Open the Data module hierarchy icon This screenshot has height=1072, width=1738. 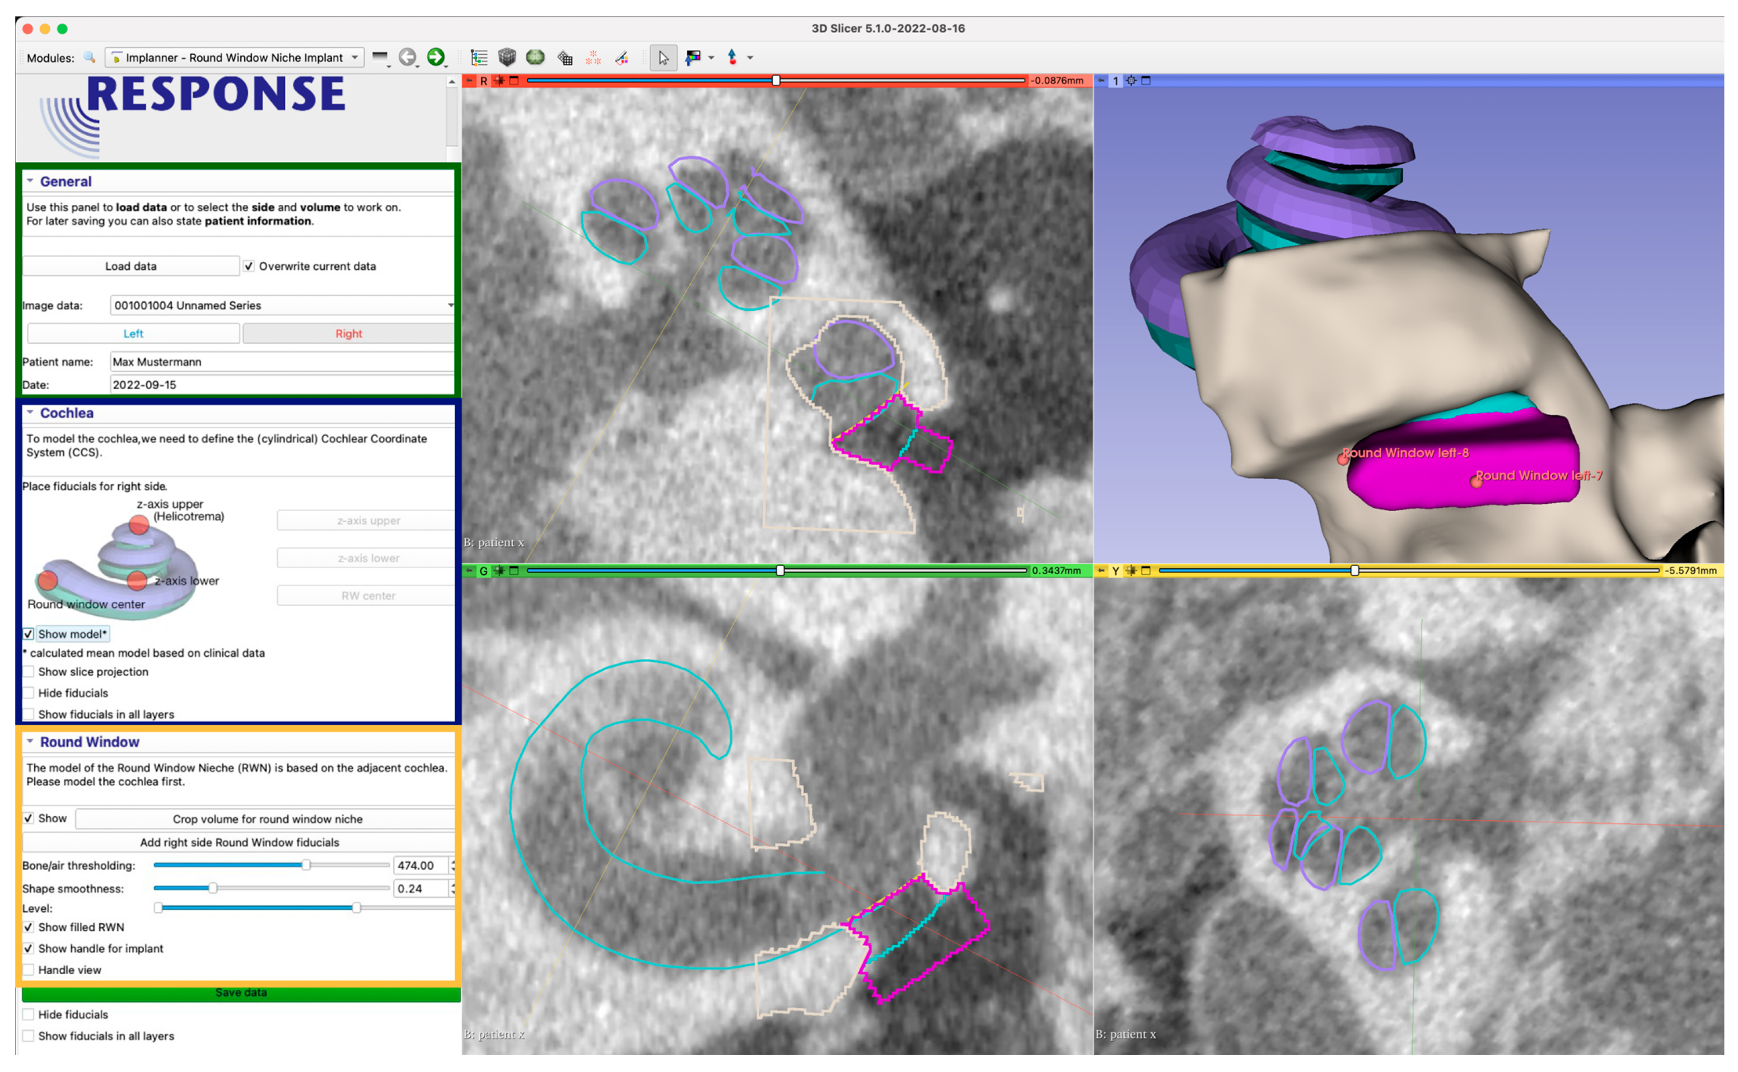click(x=479, y=58)
